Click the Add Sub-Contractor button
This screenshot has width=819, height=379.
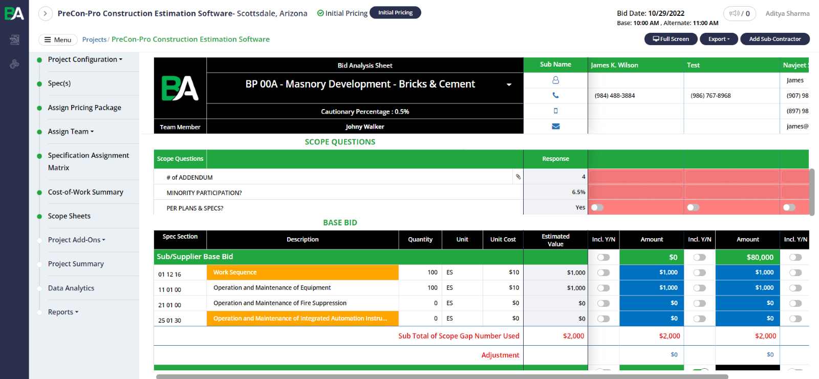pyautogui.click(x=775, y=39)
